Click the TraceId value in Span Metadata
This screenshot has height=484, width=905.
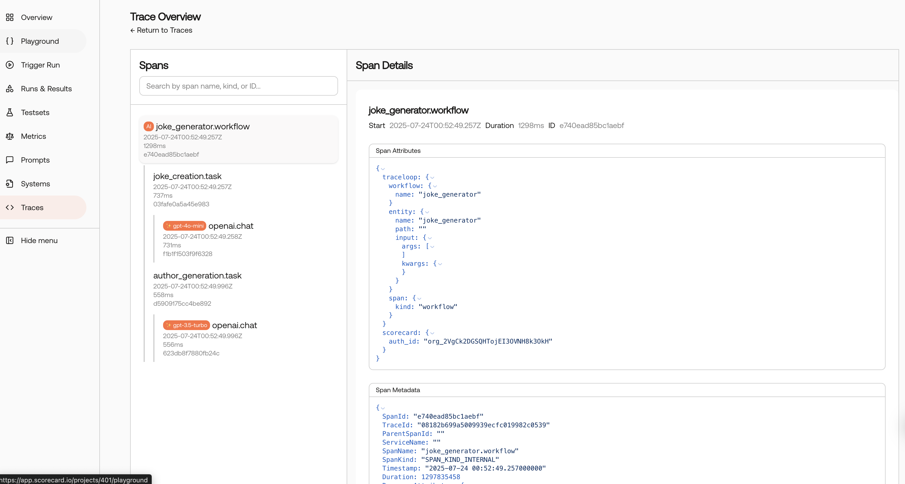tap(484, 425)
